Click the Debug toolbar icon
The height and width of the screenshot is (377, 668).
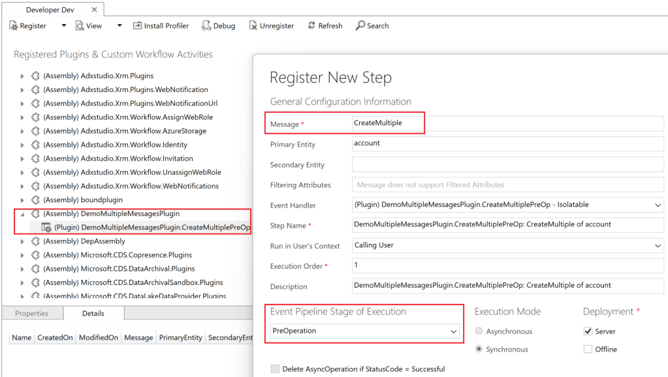coord(206,26)
